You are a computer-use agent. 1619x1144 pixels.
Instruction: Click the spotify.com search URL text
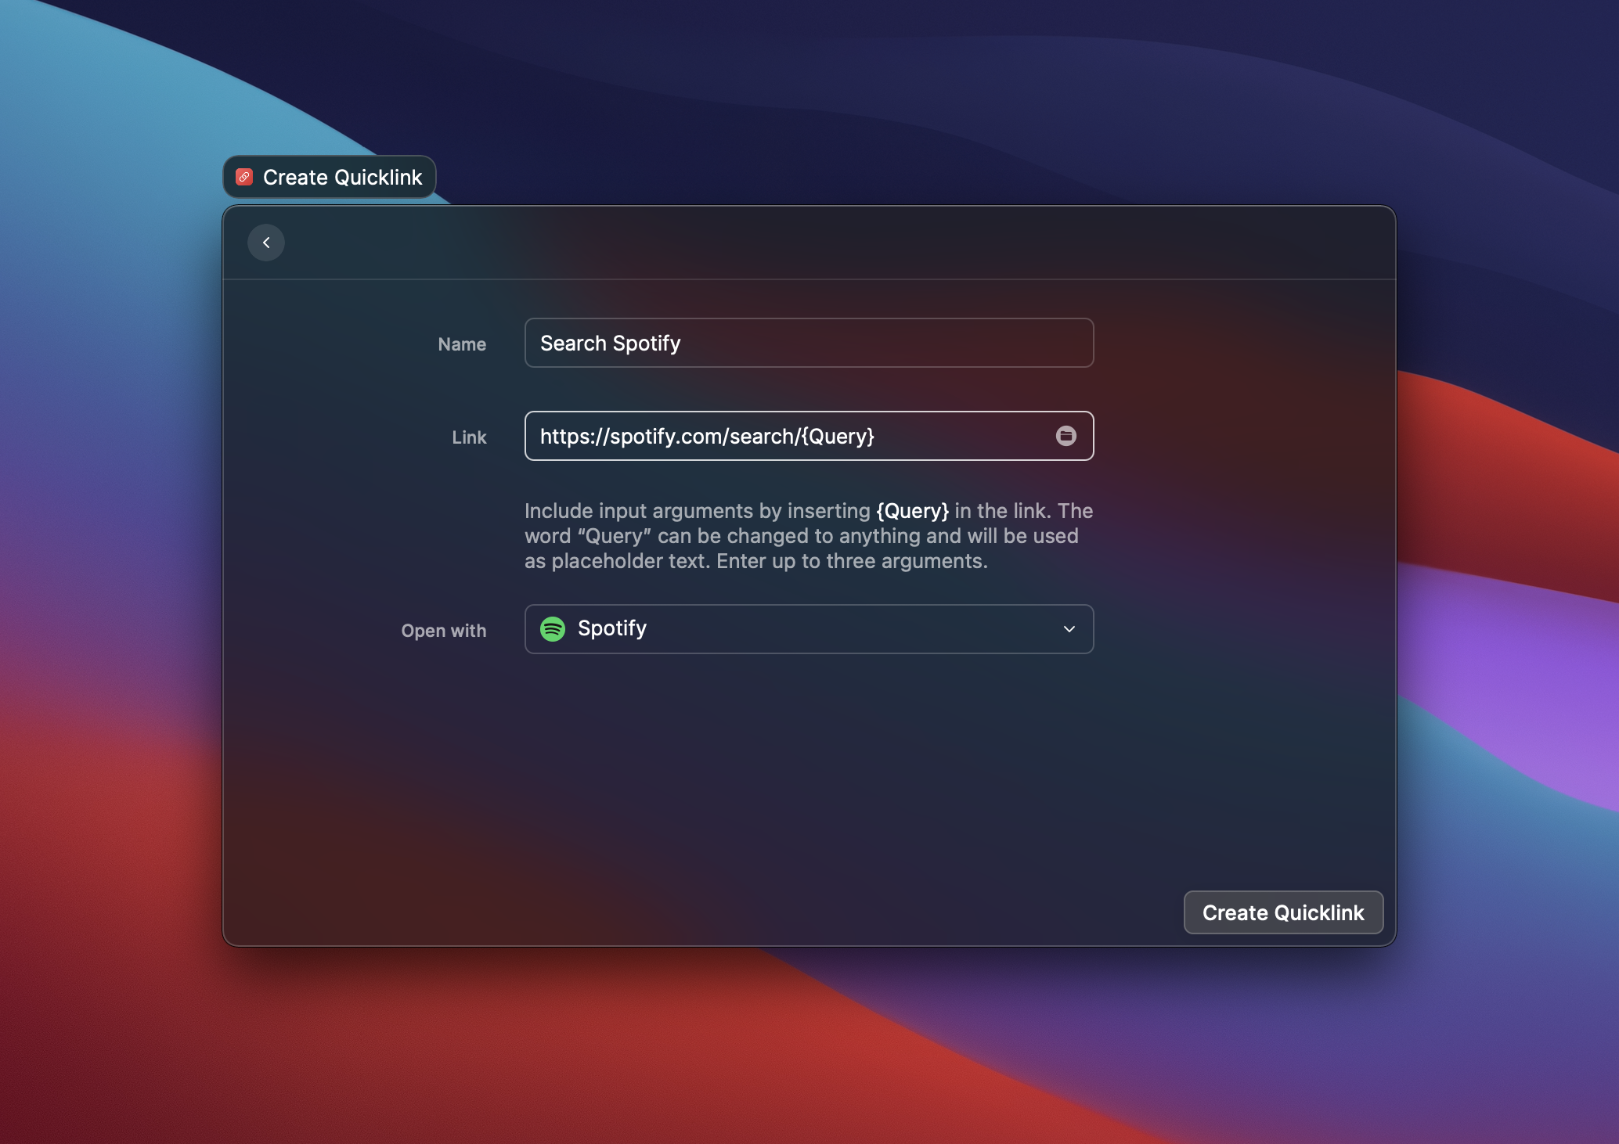click(x=706, y=436)
